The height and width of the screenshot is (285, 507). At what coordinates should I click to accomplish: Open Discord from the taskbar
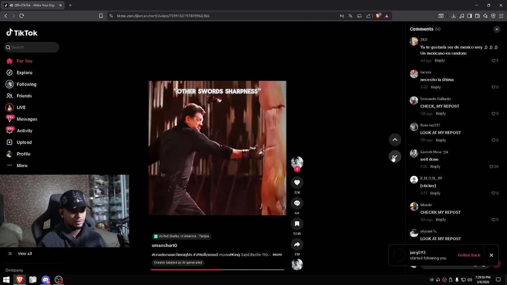tap(46, 280)
